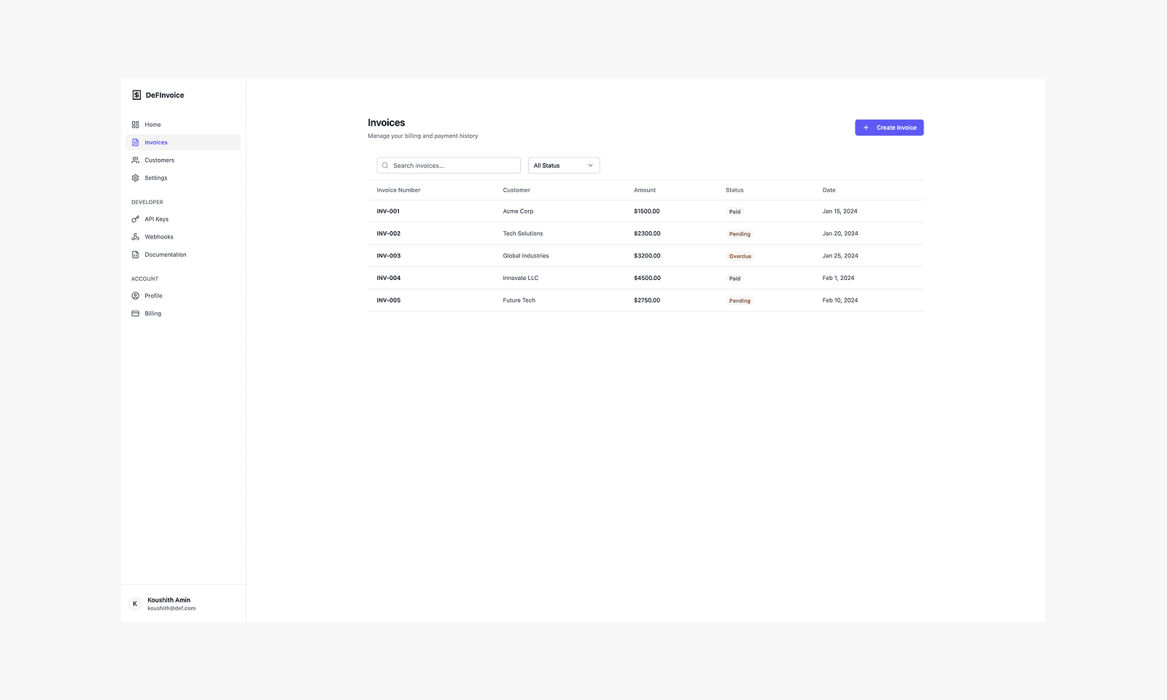Image resolution: width=1167 pixels, height=700 pixels.
Task: Toggle the Pending status badge on INV-002
Action: pyautogui.click(x=740, y=233)
